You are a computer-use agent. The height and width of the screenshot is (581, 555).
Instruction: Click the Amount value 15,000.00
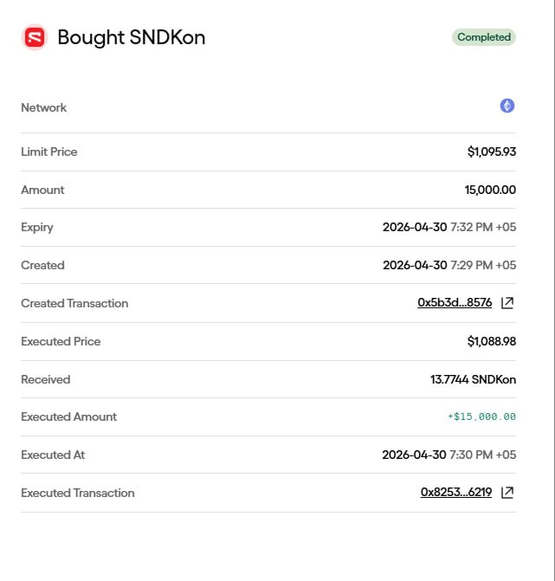[x=490, y=190]
